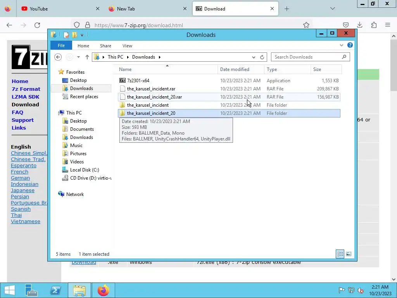Select Pictures folder in navigation pane
This screenshot has height=298, width=397.
pos(78,153)
